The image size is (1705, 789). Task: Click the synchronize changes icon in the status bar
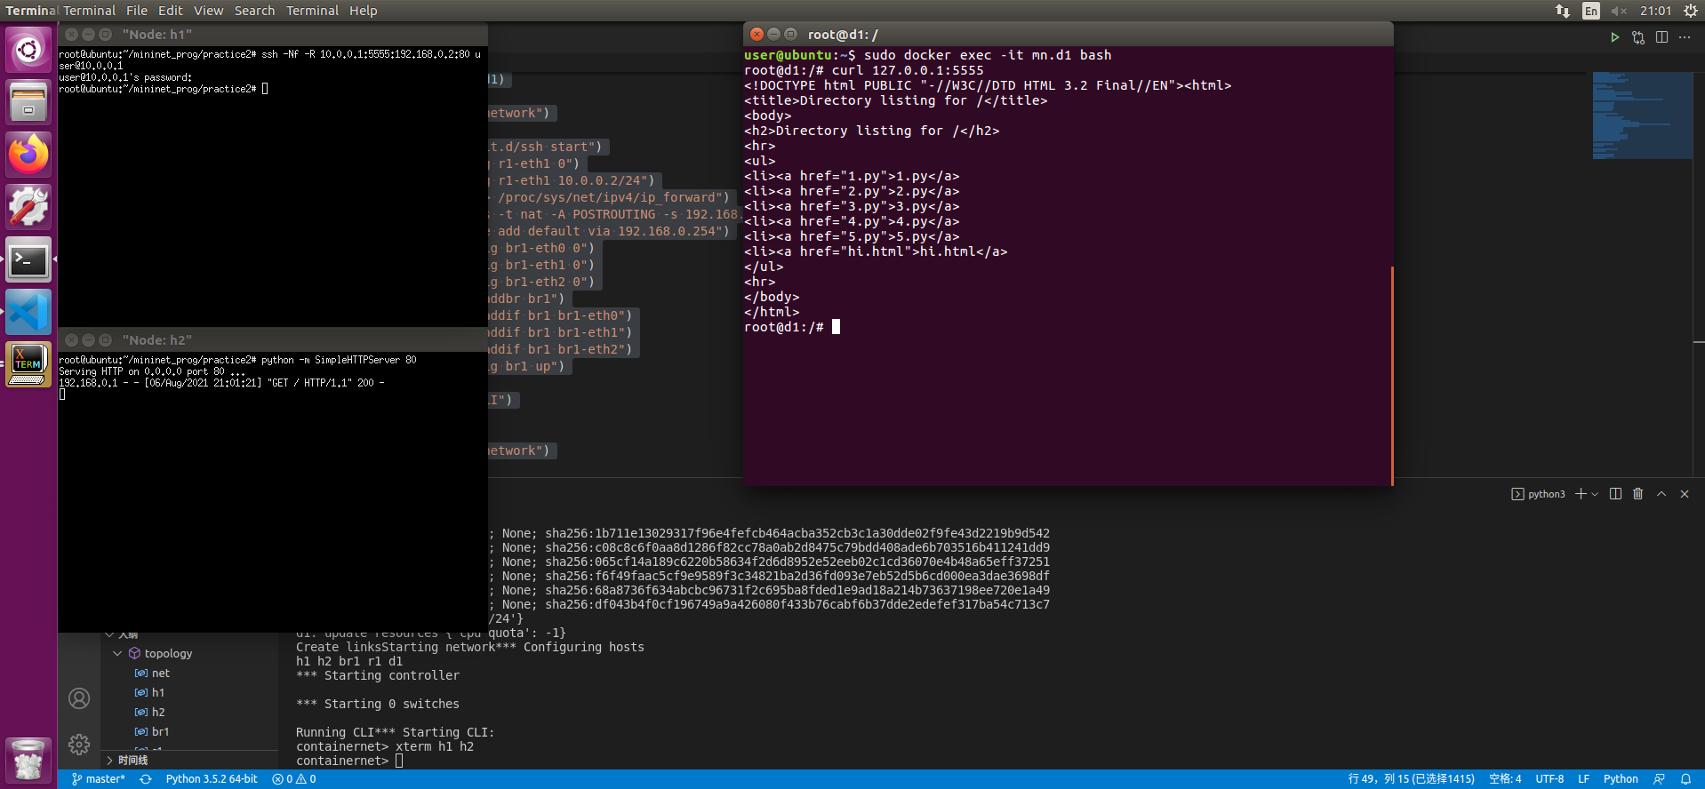coord(146,779)
